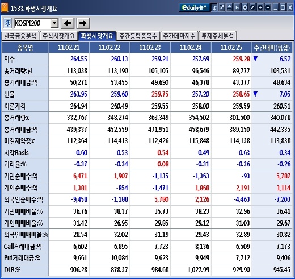Click the 주간대비(평합) column header
Screen dimensions: 295x279
pyautogui.click(x=272, y=48)
